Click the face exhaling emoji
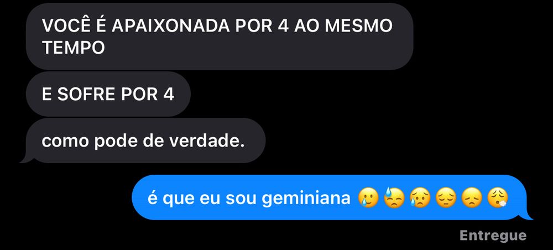 coord(497,198)
